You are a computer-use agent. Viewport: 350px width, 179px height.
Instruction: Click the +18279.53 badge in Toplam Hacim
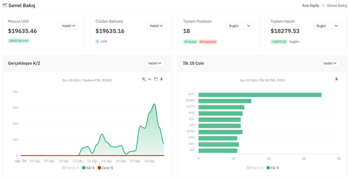click(x=279, y=42)
